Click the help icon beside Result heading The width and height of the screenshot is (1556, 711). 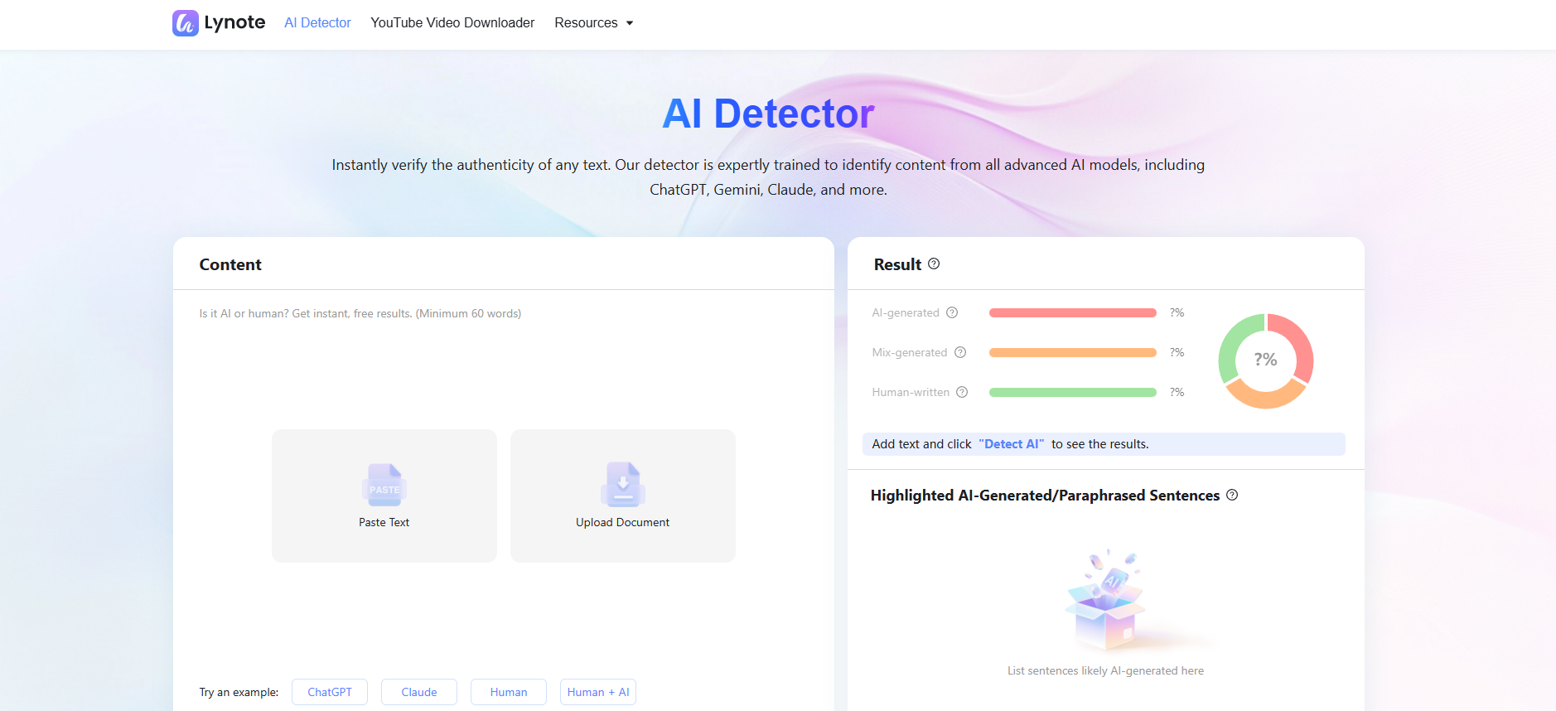pos(934,264)
